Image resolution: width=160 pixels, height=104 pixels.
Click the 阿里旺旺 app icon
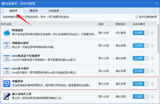(7, 33)
